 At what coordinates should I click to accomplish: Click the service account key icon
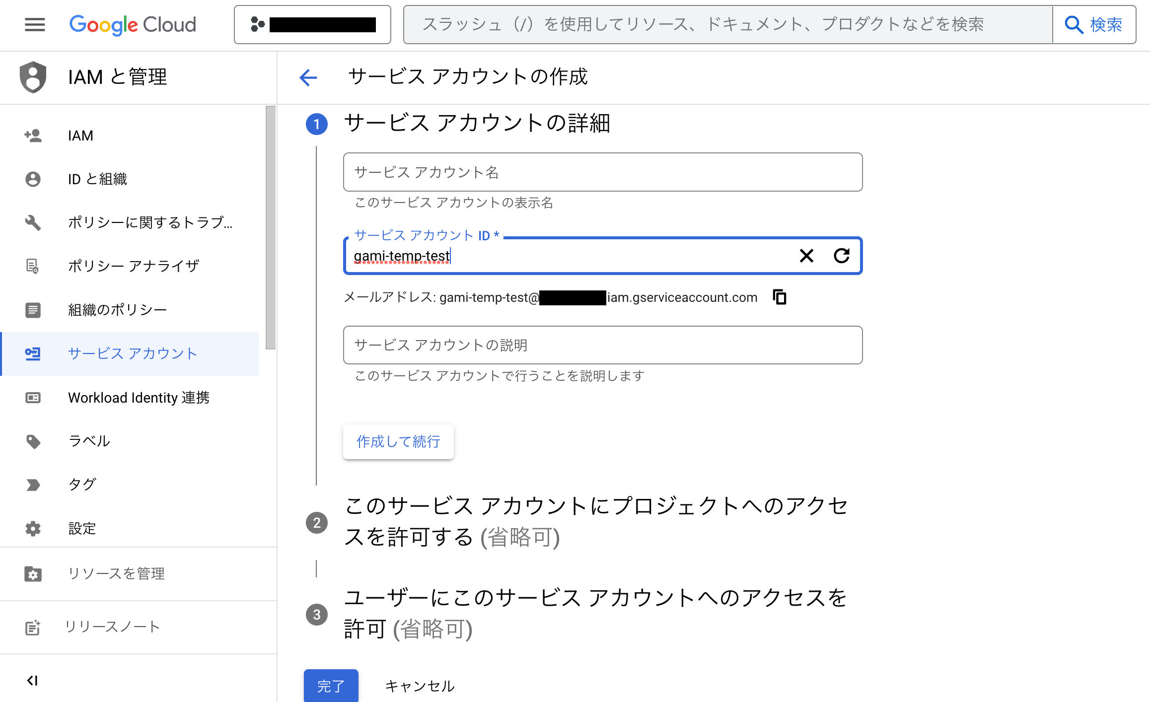[x=33, y=353]
